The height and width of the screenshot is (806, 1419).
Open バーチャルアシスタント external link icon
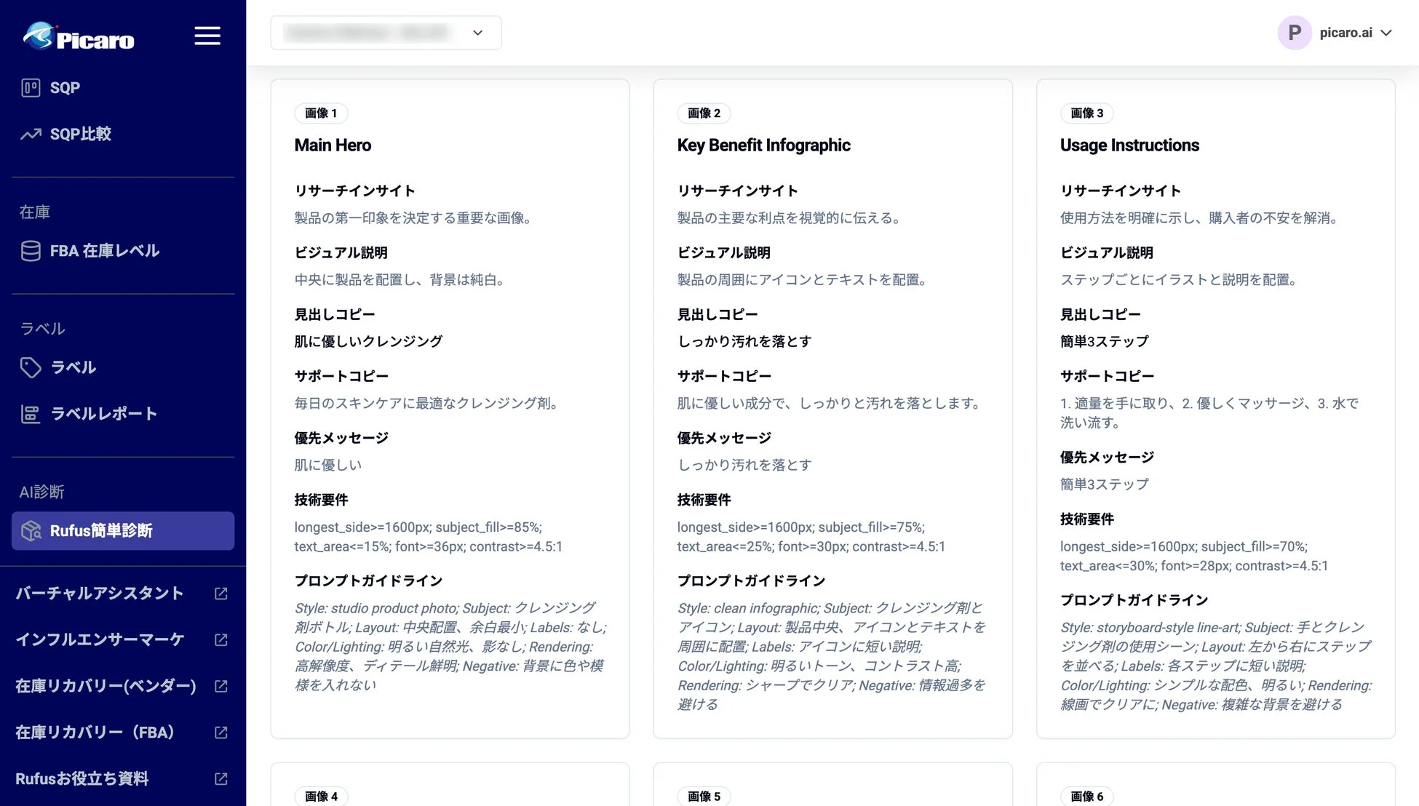(220, 593)
